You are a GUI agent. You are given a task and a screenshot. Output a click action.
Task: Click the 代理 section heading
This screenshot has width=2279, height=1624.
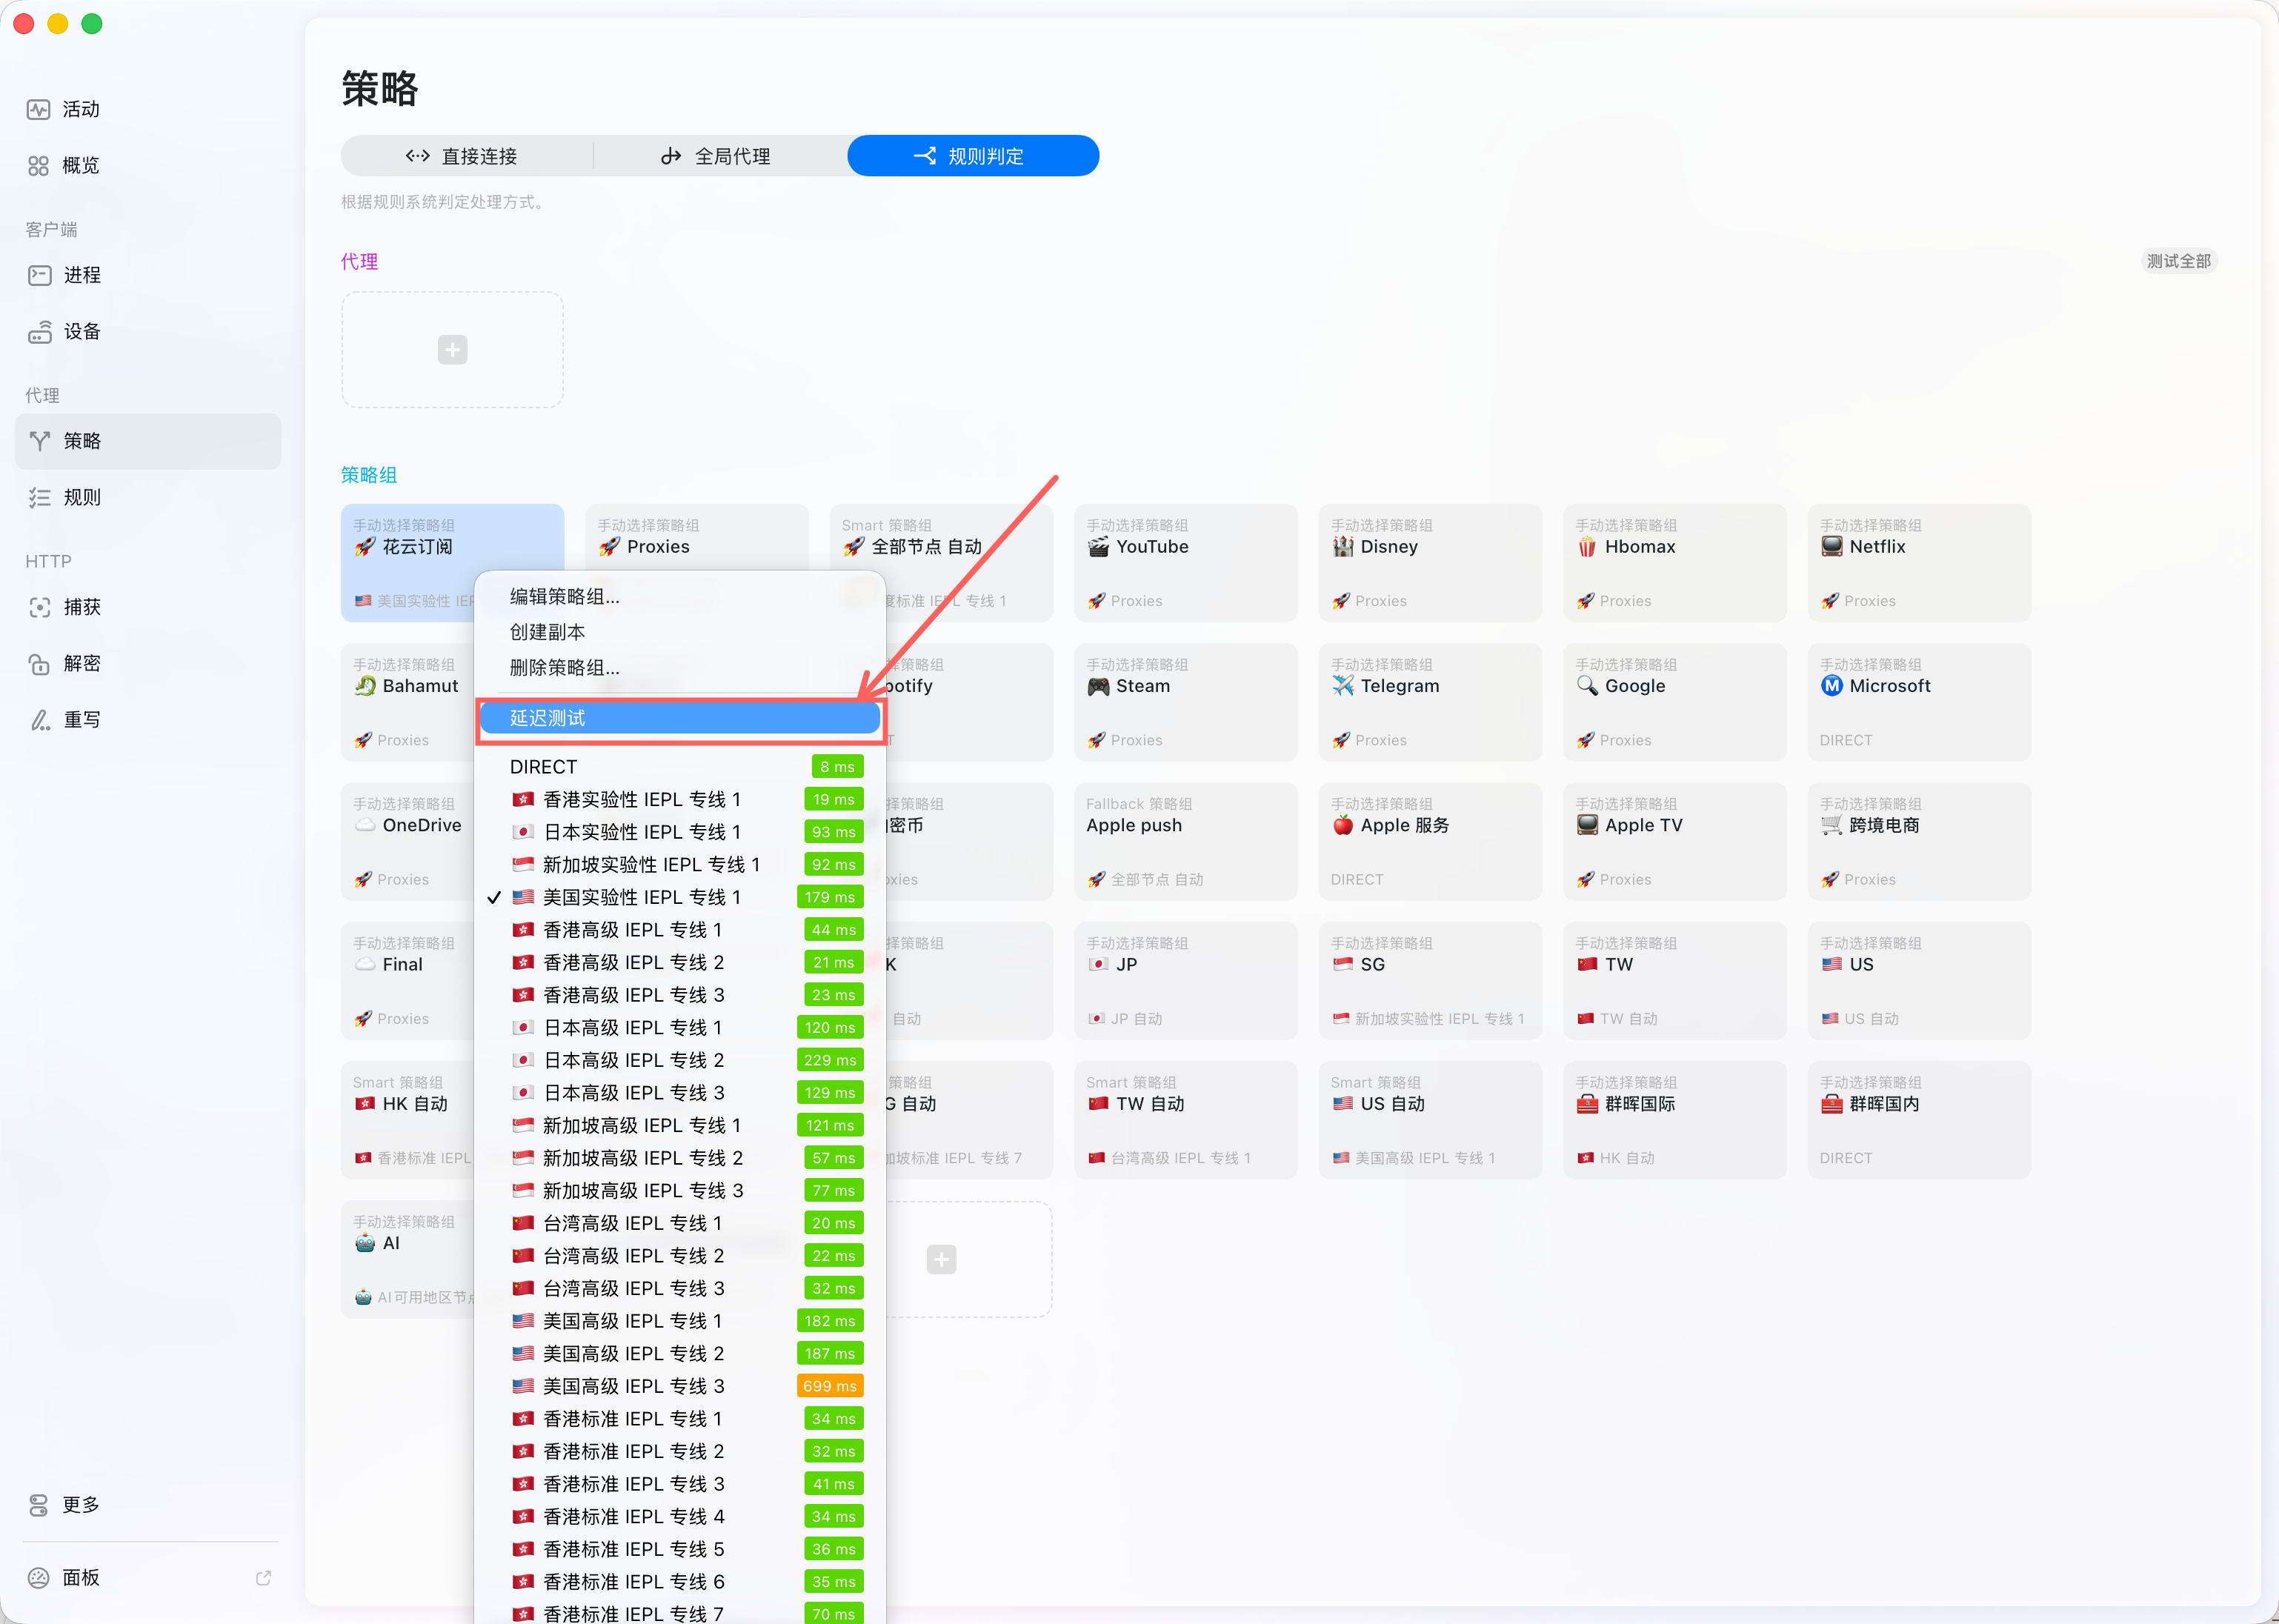point(359,262)
